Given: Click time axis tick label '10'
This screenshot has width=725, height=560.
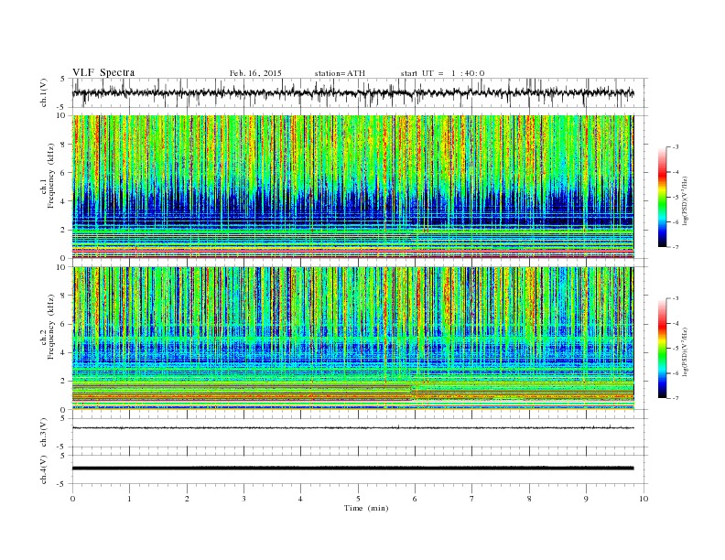Looking at the screenshot, I should point(644,499).
